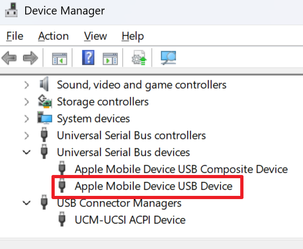The width and height of the screenshot is (303, 249).
Task: Expand the Storage controllers node
Action: pos(27,102)
